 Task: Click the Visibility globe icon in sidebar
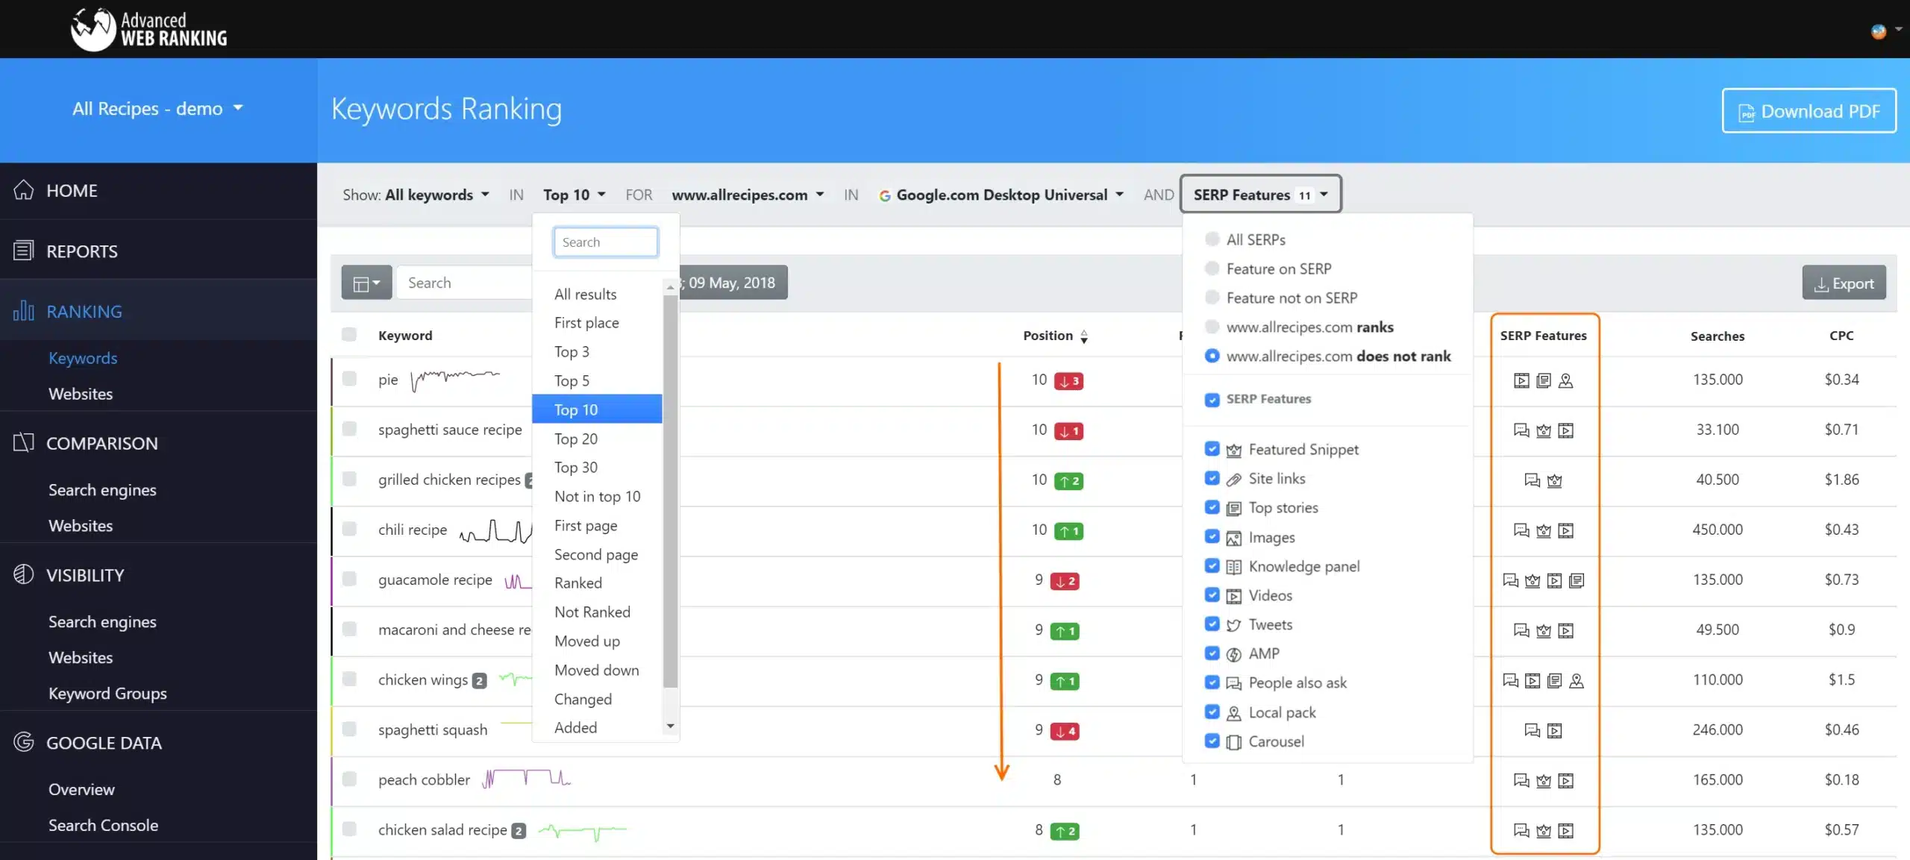[24, 574]
